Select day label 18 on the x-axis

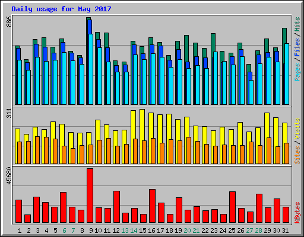[x=169, y=230]
